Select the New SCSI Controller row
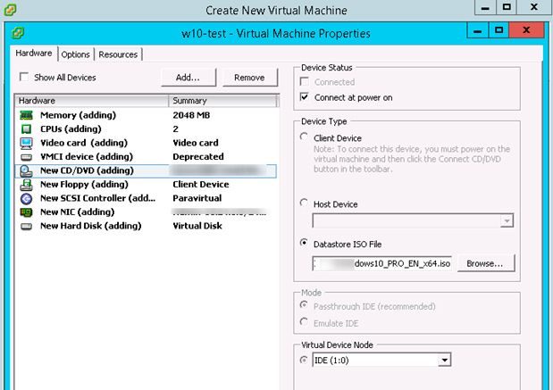This screenshot has width=553, height=390. pyautogui.click(x=146, y=198)
